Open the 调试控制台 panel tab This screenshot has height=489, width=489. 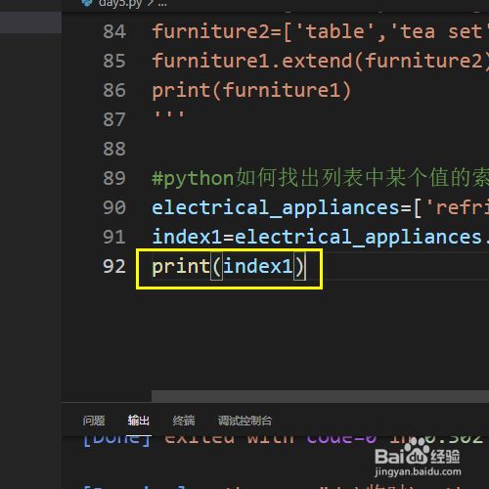[x=244, y=421]
